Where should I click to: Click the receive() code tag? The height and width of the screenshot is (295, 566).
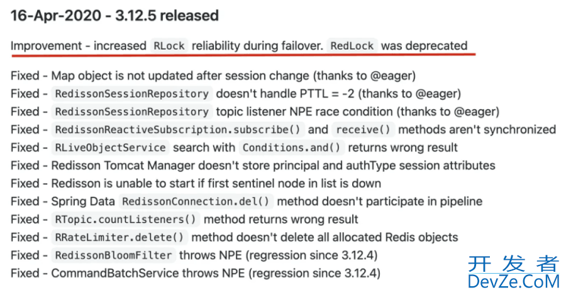(363, 130)
